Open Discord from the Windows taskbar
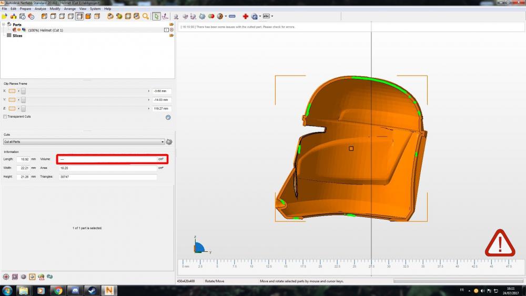 point(74,290)
